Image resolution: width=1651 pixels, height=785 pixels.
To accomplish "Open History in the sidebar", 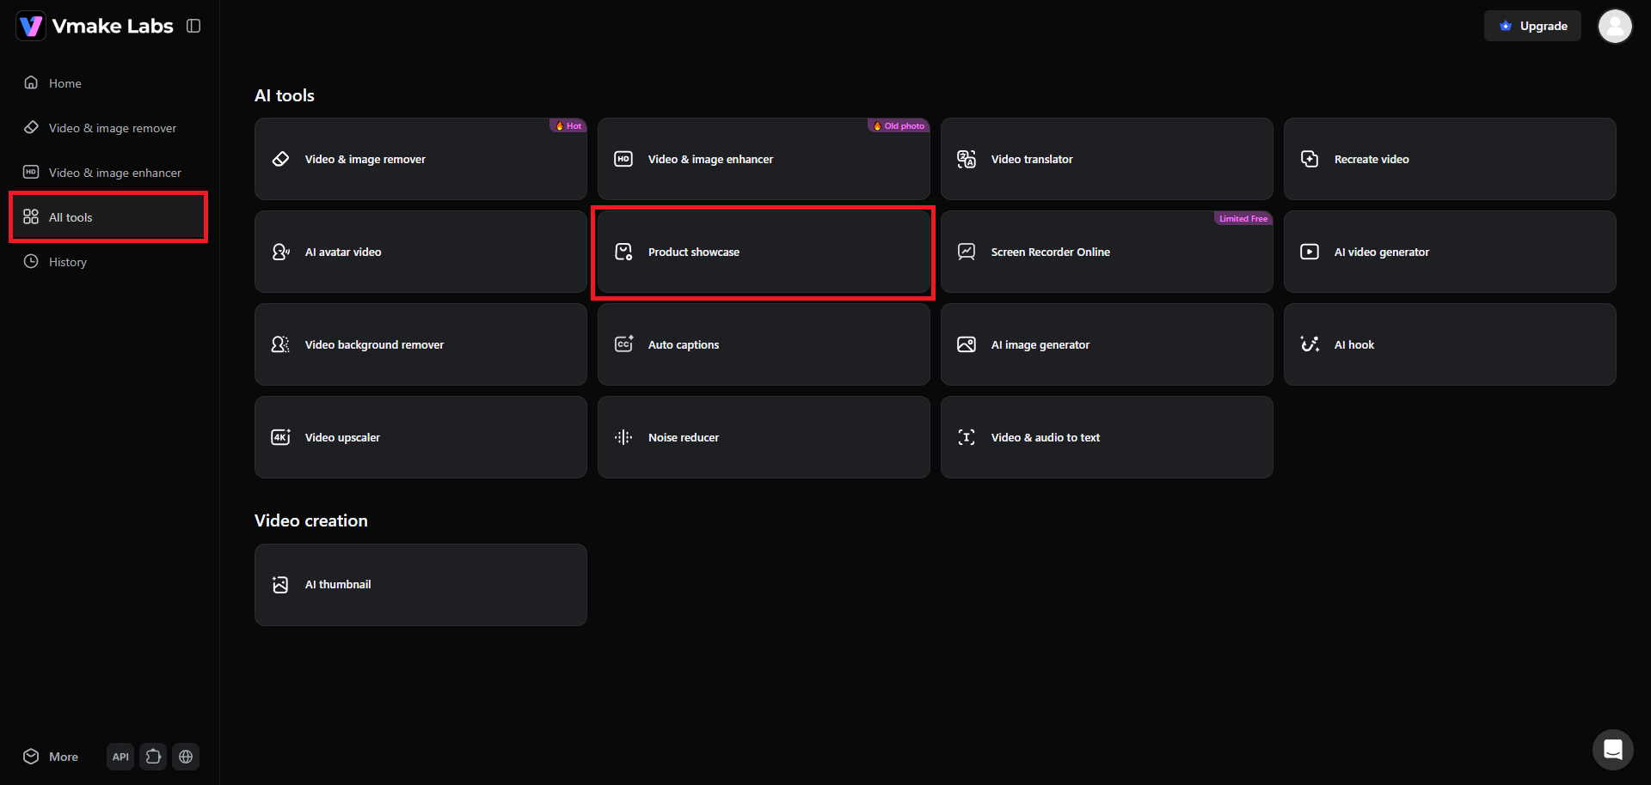I will click(x=109, y=262).
